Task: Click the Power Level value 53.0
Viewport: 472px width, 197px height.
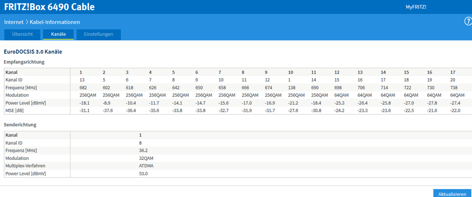Action: [x=143, y=173]
